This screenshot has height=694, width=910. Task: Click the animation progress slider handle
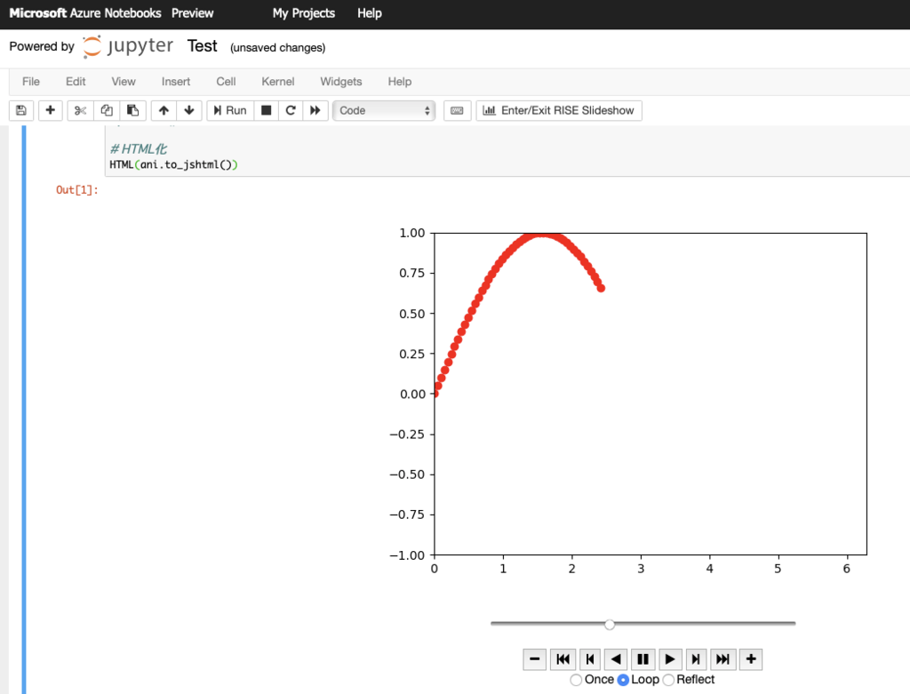(x=610, y=625)
